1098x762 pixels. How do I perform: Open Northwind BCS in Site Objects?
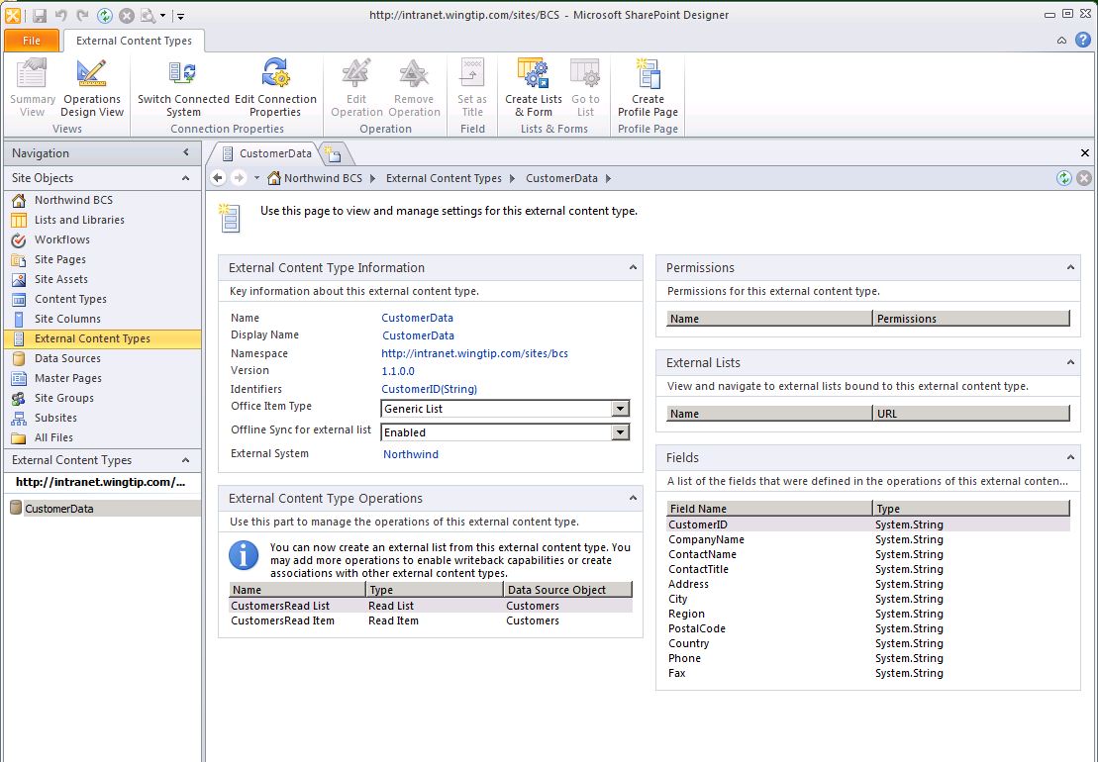102,200
